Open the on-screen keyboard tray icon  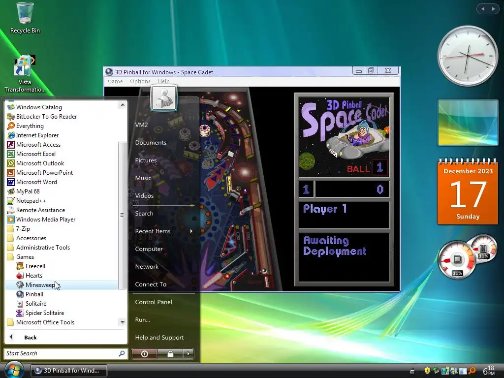412,371
